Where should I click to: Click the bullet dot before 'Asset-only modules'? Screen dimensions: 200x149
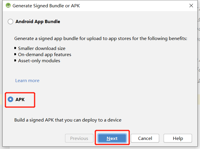15,60
